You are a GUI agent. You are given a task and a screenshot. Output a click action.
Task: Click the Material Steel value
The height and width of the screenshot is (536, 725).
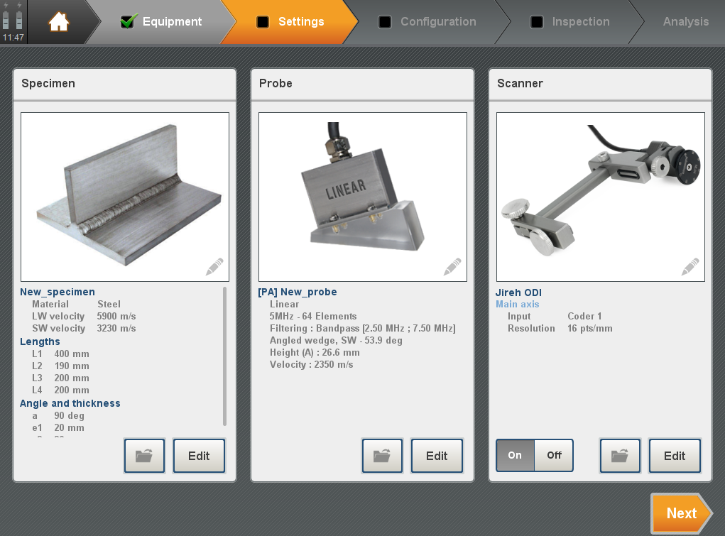[109, 305]
